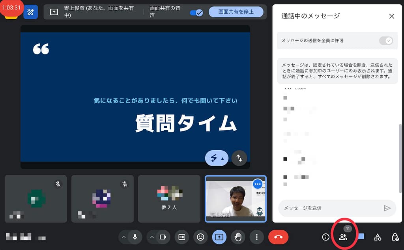Toggle メッセージの送信を全員に許可 switch

[386, 41]
